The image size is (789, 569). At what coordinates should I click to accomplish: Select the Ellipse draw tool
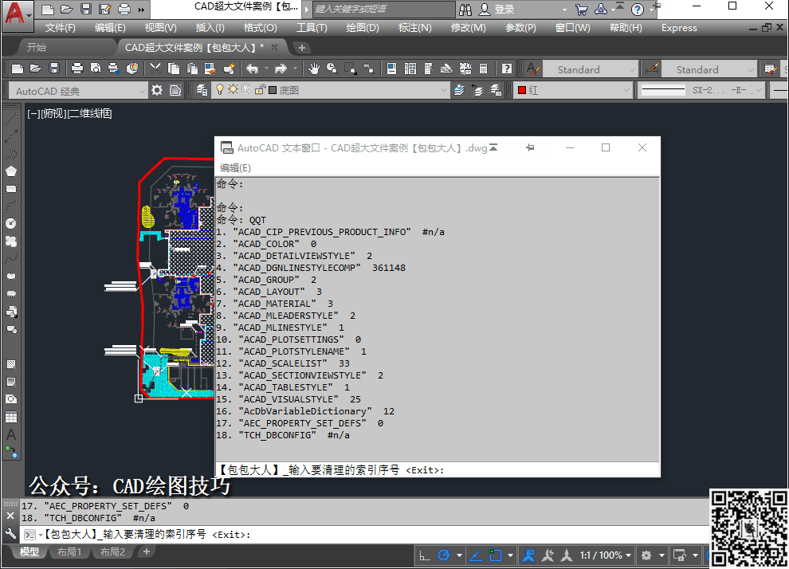coord(11,276)
